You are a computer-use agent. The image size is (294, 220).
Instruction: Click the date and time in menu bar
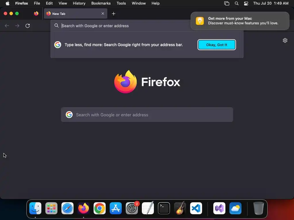pos(271,3)
